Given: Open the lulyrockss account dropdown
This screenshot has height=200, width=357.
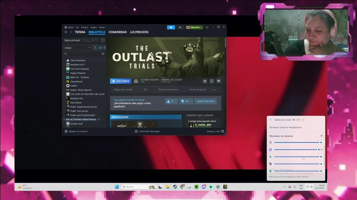Looking at the screenshot, I should pyautogui.click(x=194, y=27).
